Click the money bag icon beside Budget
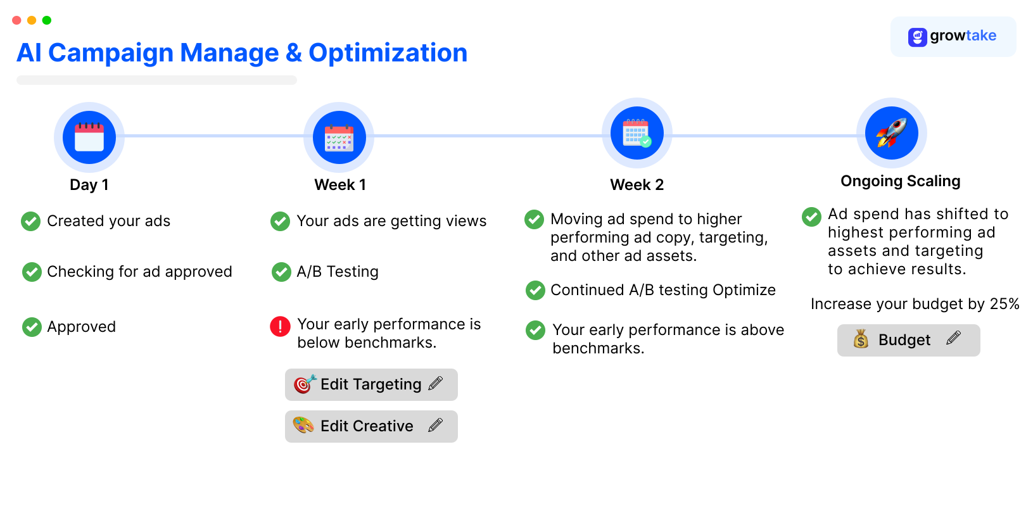The height and width of the screenshot is (525, 1033). 861,339
